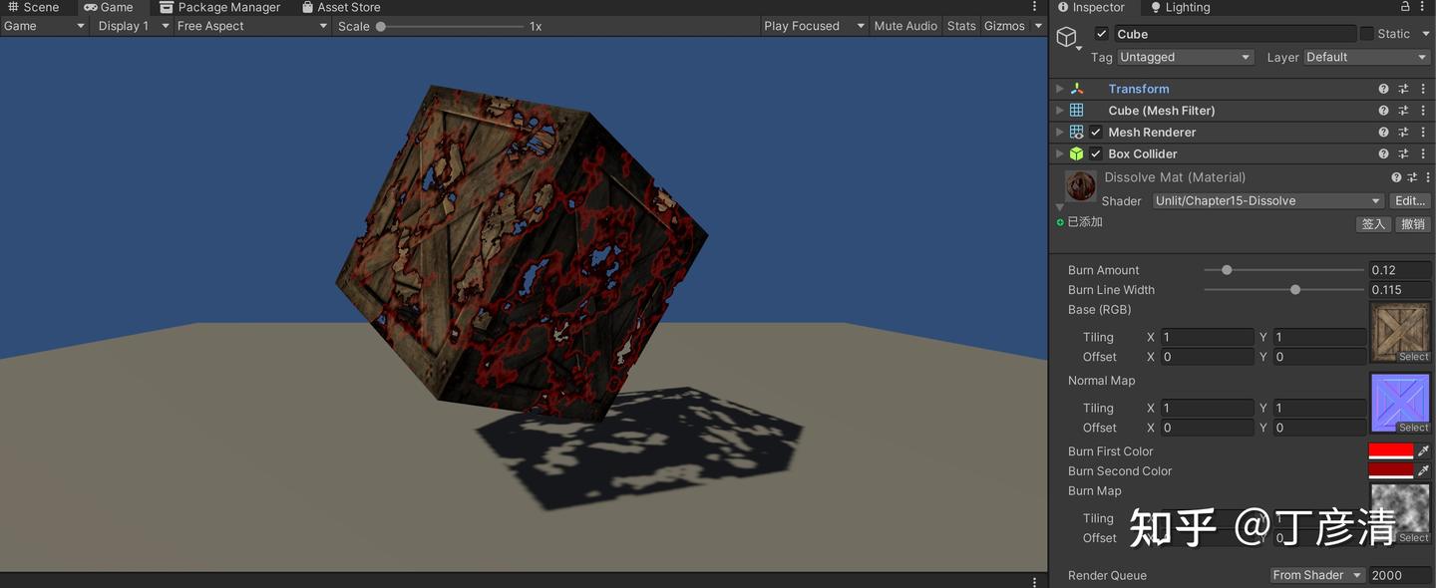Screen dimensions: 1436x588
Task: Open the Render Queue From Shader dropdown
Action: [1316, 575]
